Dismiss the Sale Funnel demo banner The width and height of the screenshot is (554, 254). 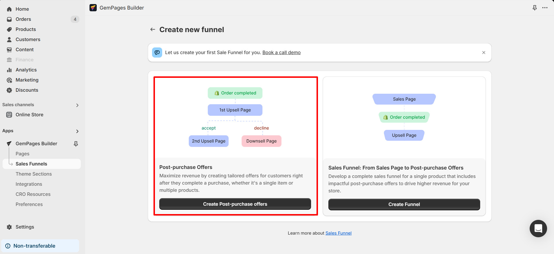pyautogui.click(x=484, y=53)
